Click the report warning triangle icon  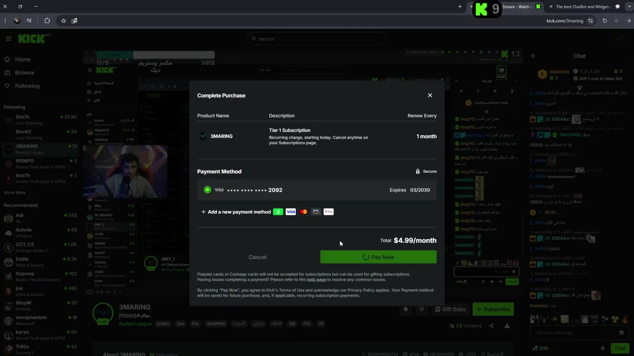(x=507, y=326)
